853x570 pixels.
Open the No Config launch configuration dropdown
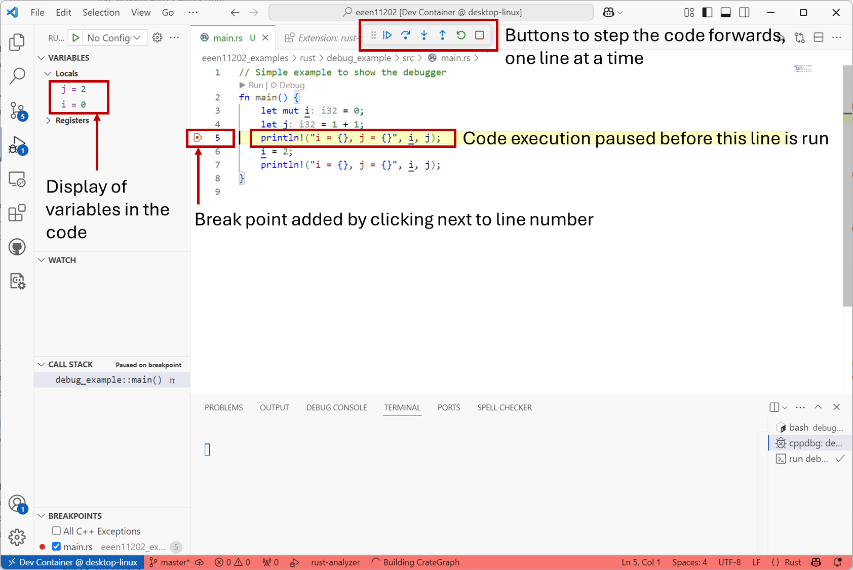click(x=114, y=37)
